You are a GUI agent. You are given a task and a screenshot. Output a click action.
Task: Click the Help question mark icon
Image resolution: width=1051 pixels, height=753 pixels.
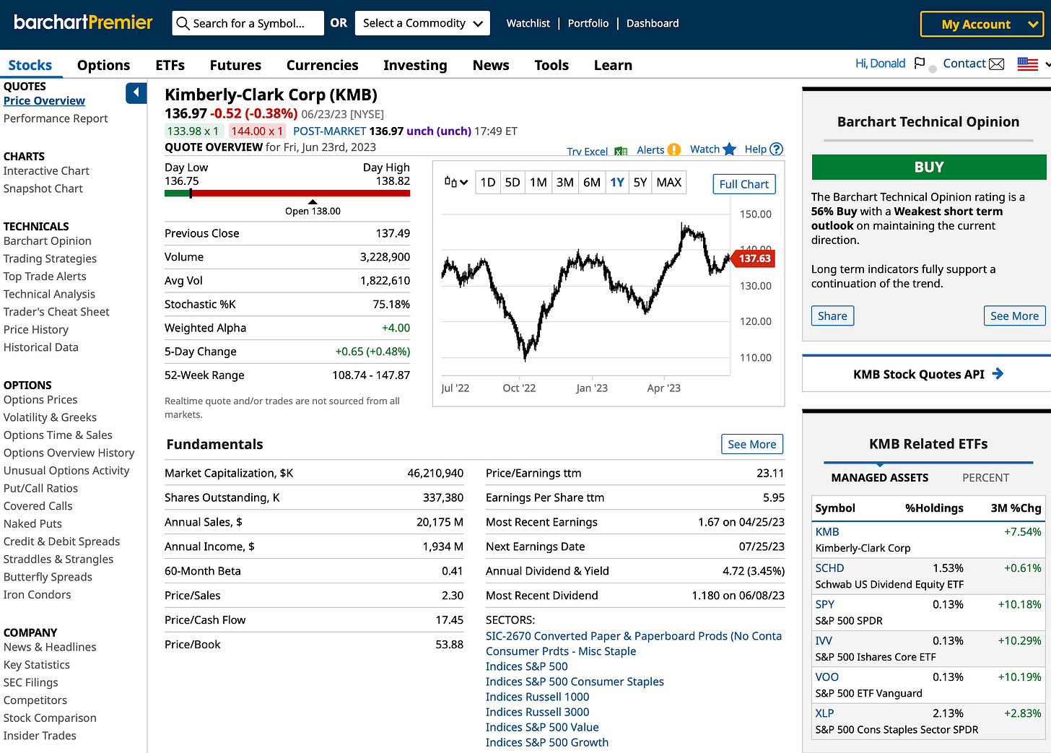[777, 149]
